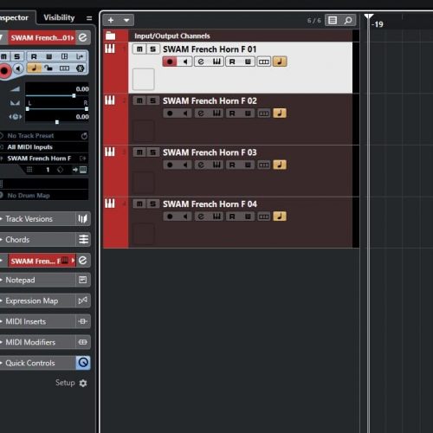Viewport: 433px width, 433px height.
Task: Open Edit Instrument keyboard icon on French Horn F 01
Action: click(x=216, y=61)
